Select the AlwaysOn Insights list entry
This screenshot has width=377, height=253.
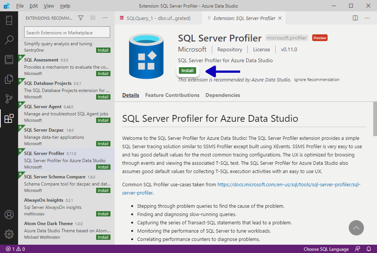pos(66,207)
